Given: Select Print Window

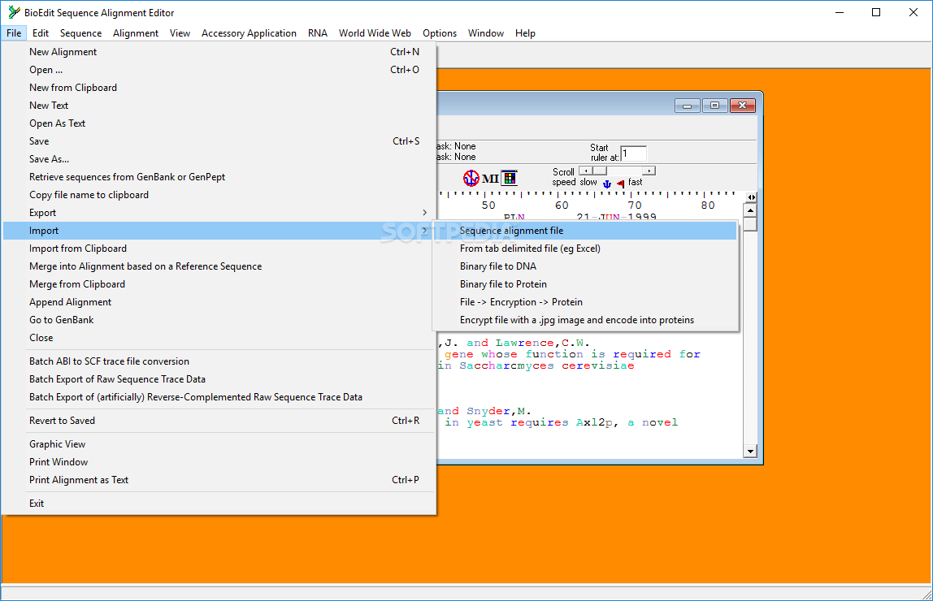Looking at the screenshot, I should point(219,462).
